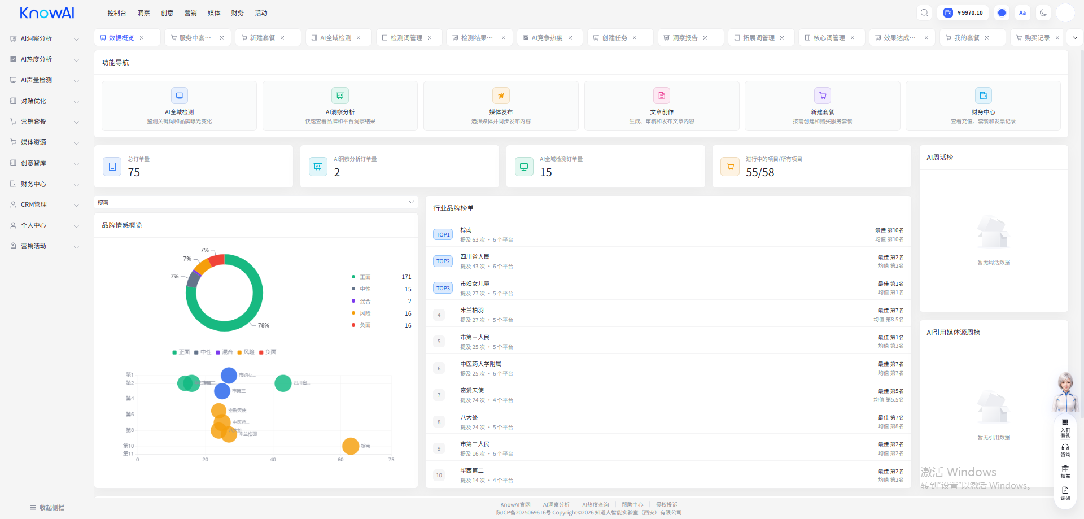
Task: Click the user avatar circle
Action: 1065,12
